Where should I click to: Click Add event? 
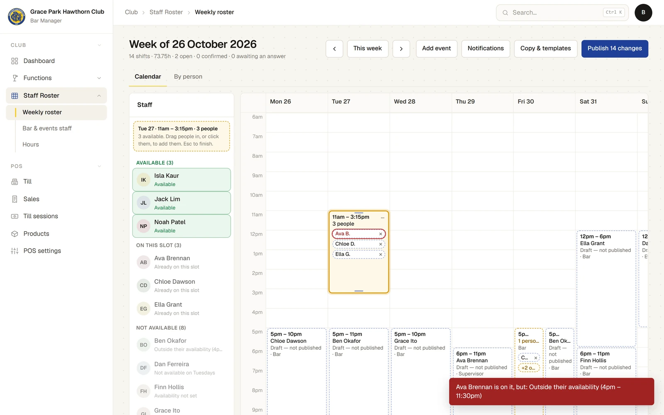click(437, 49)
